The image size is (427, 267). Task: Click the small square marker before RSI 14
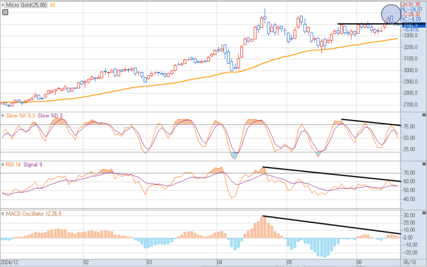point(3,164)
